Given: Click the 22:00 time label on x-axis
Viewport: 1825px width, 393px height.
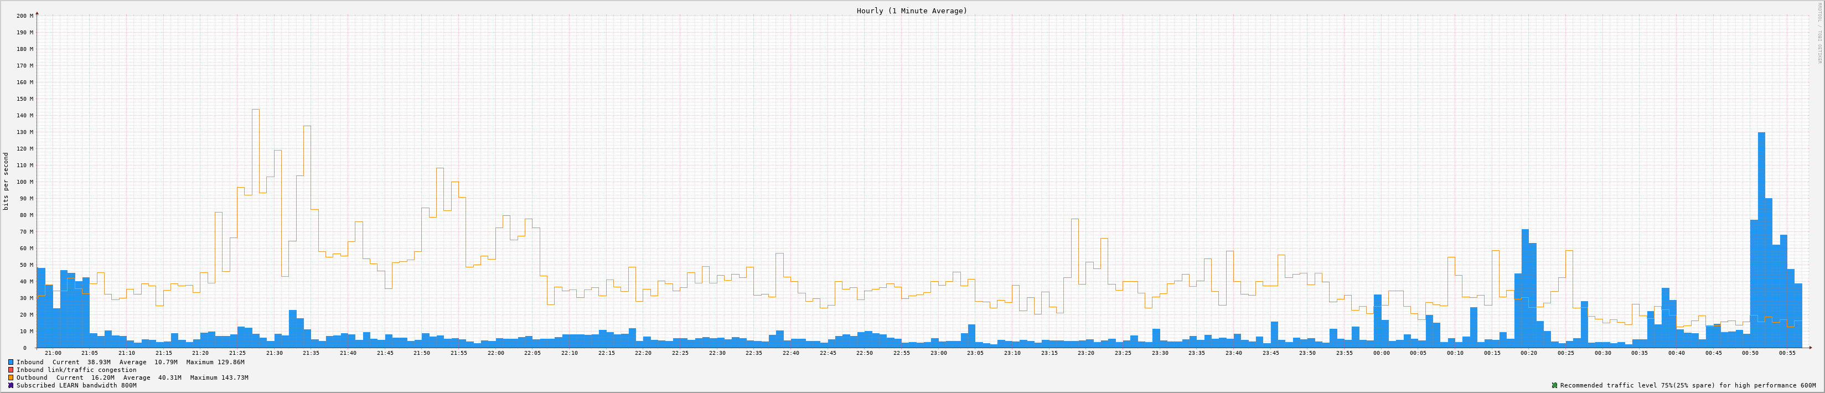Looking at the screenshot, I should pos(495,353).
